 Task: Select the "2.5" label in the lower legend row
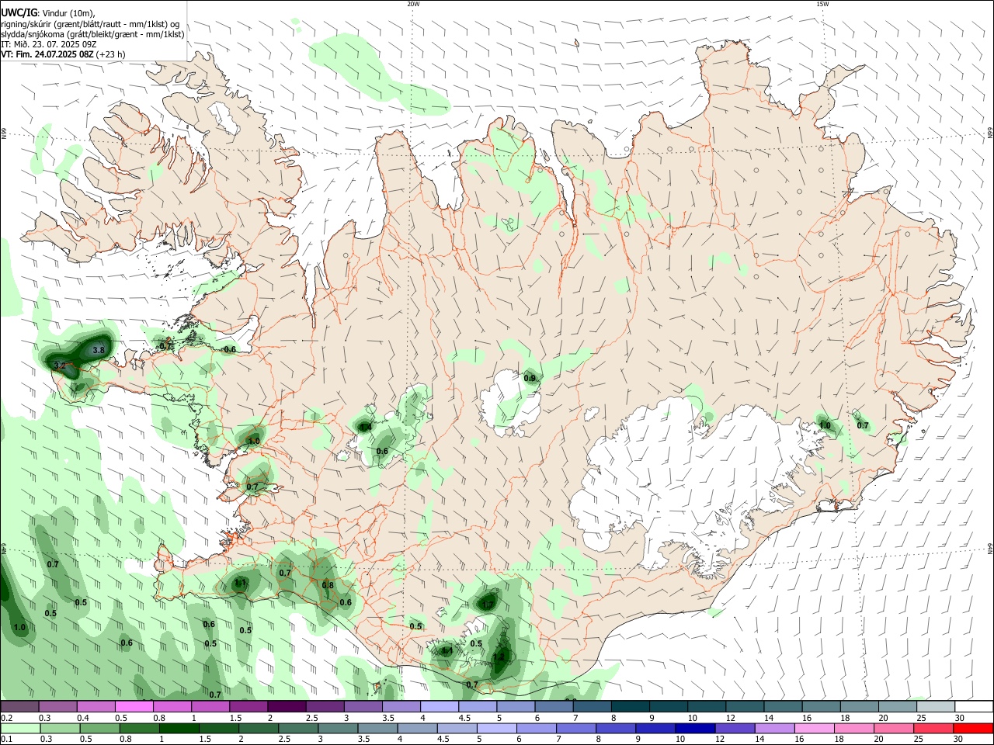(285, 740)
